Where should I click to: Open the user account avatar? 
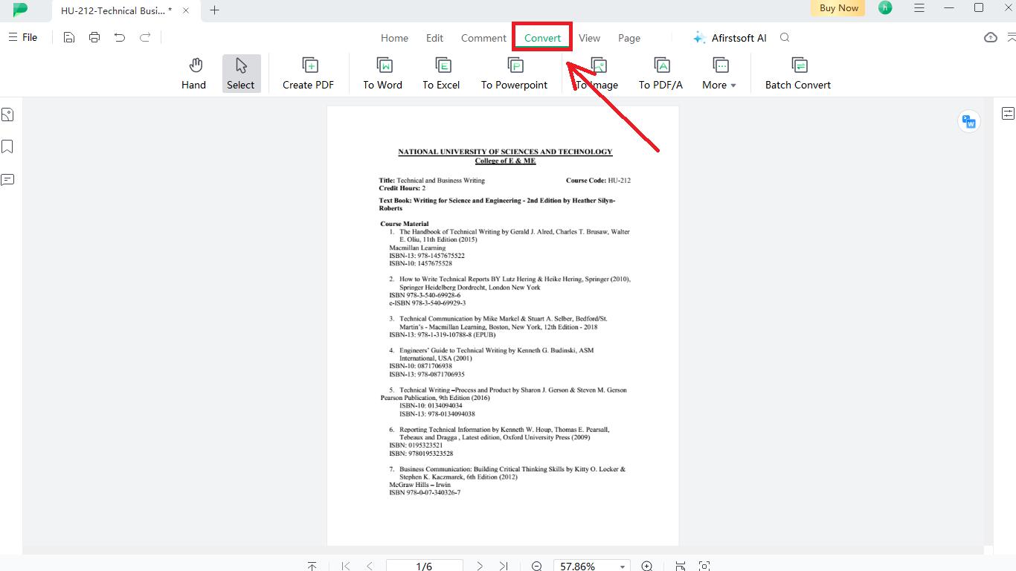884,8
